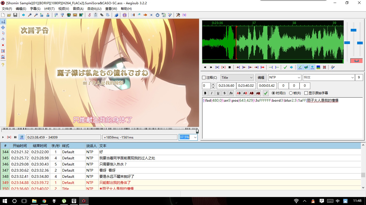
Task: Stop audio playback with the square button
Action: pos(230,67)
